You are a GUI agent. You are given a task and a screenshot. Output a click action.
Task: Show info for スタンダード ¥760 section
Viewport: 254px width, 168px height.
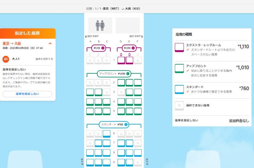[126, 124]
